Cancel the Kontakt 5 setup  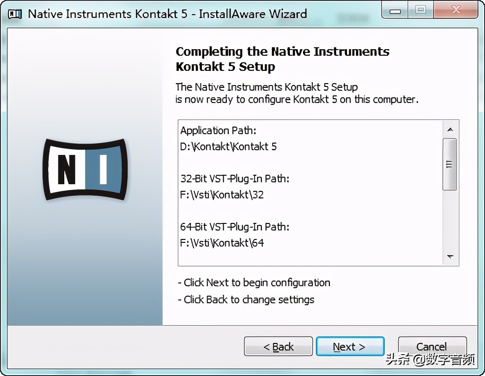click(x=432, y=346)
